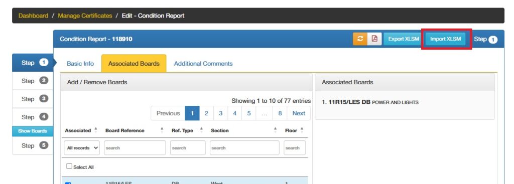Image resolution: width=514 pixels, height=184 pixels.
Task: Sort by the Section column
Action: tap(244, 130)
